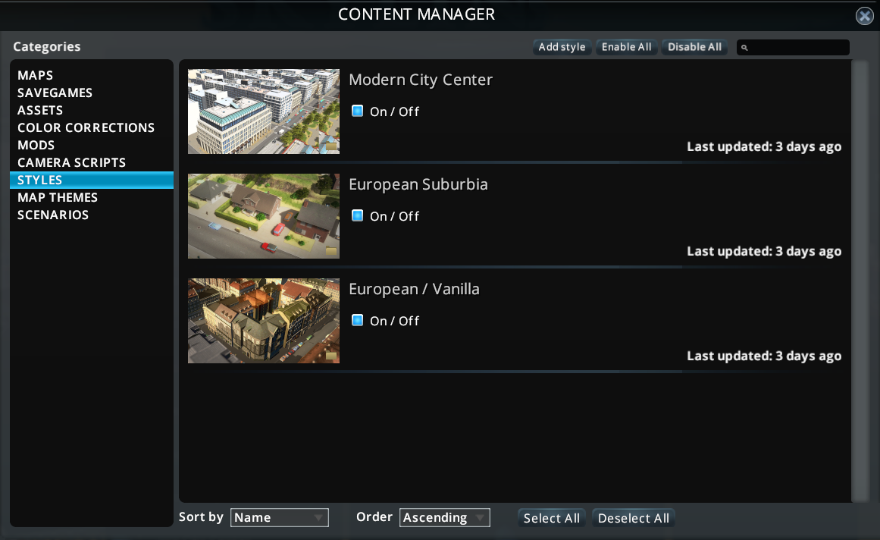The image size is (880, 540).
Task: Select the MODS category
Action: [x=36, y=145]
